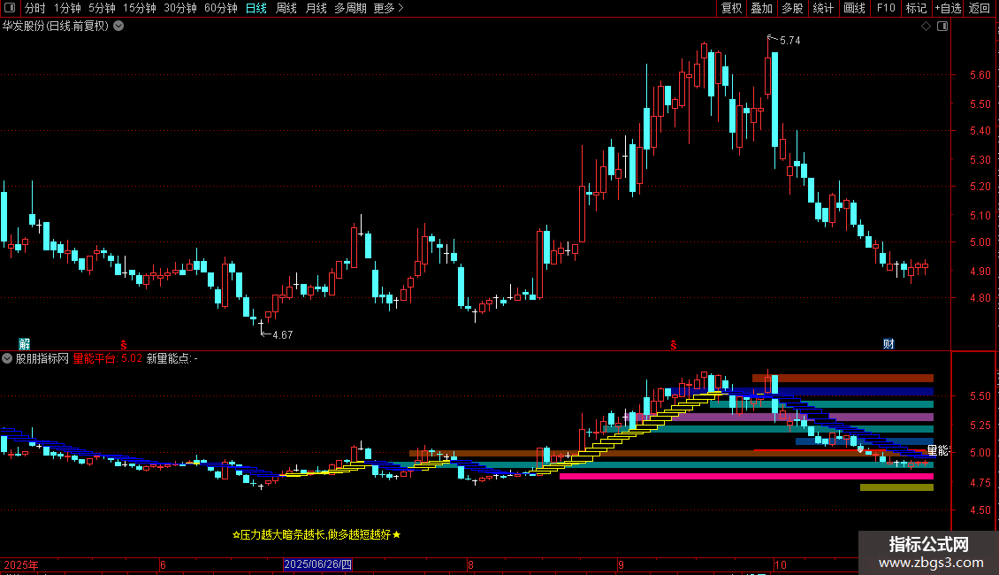The height and width of the screenshot is (575, 999).
Task: Click the red S marker near September
Action: click(674, 345)
